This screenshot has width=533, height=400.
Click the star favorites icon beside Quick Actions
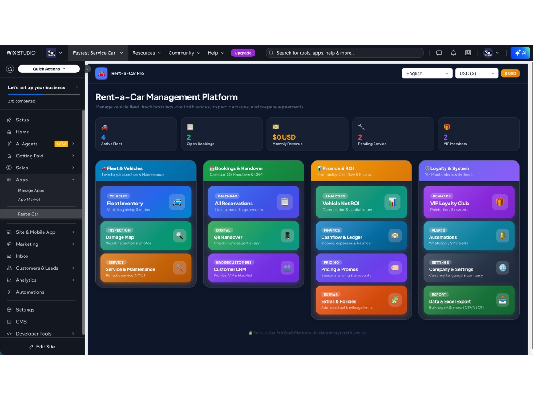pyautogui.click(x=10, y=69)
